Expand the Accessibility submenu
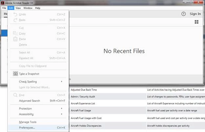 38,114
